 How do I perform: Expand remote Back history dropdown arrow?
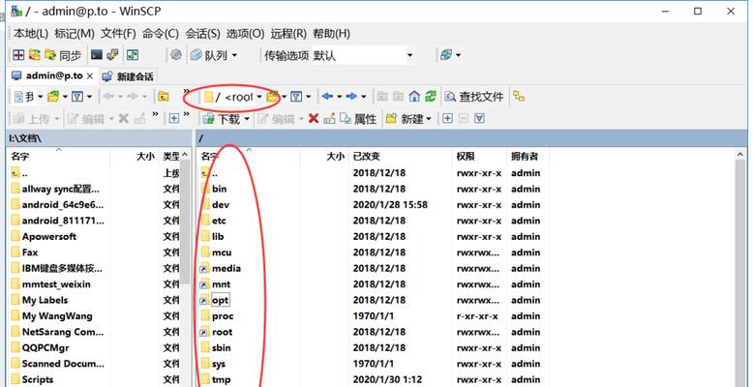click(340, 97)
